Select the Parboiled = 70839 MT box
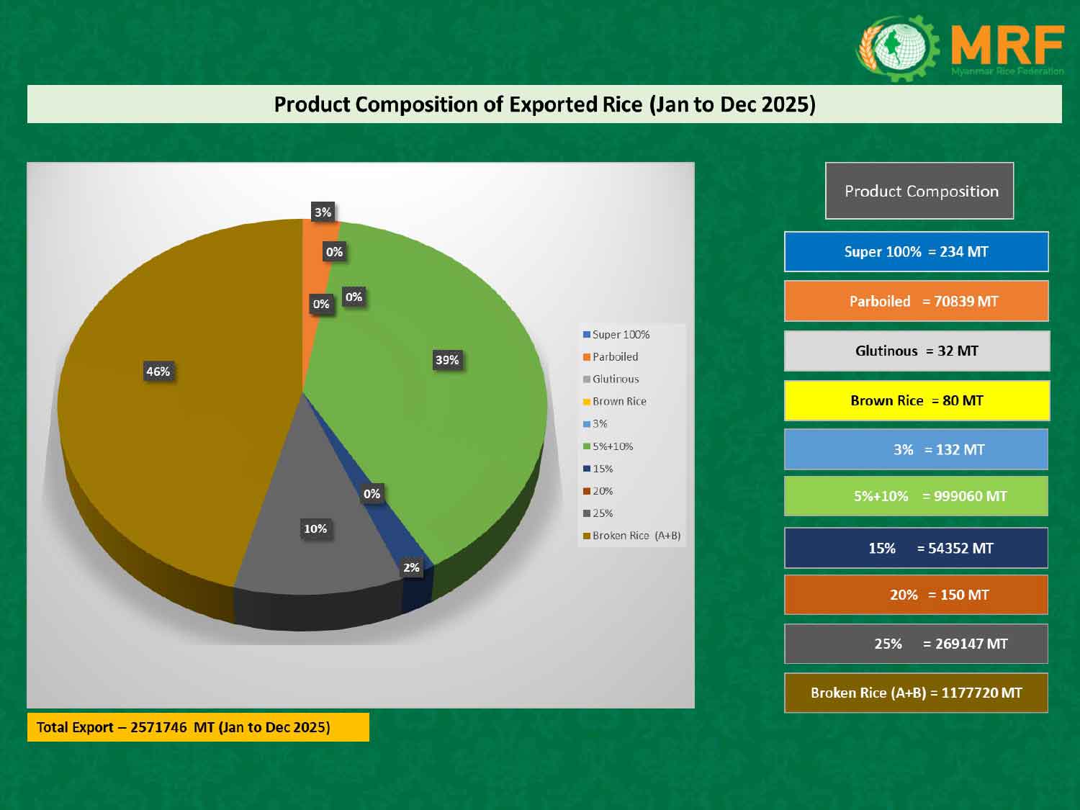 916,301
